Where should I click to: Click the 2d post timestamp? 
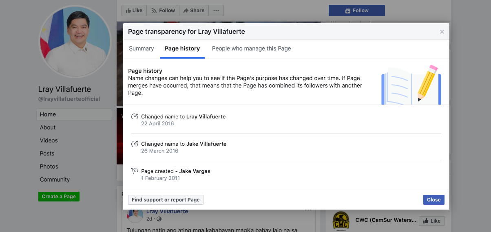149,219
